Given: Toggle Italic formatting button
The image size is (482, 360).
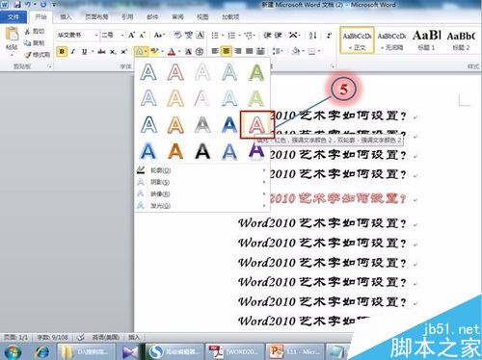Looking at the screenshot, I should click(x=73, y=51).
